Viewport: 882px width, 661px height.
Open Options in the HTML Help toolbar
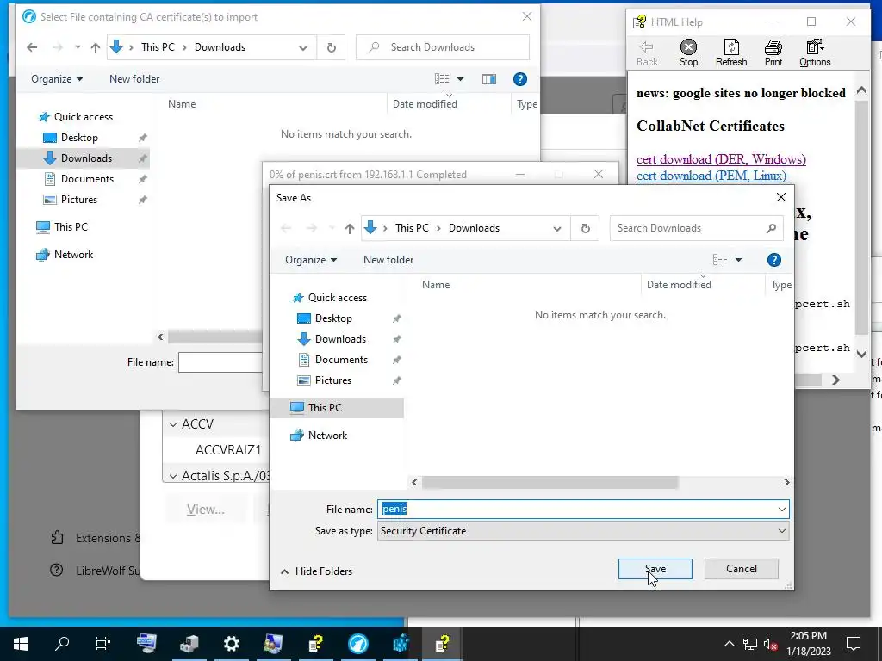pos(815,53)
